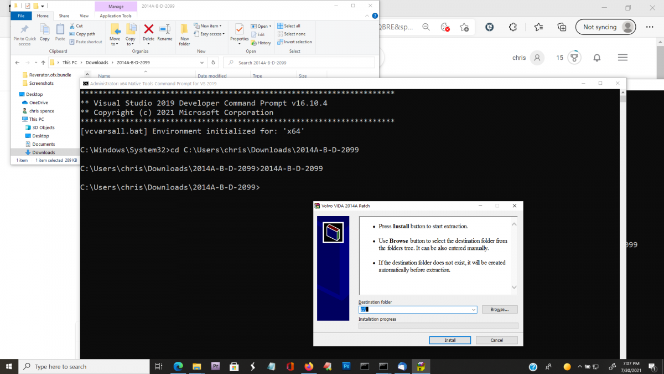The height and width of the screenshot is (374, 664).
Task: Click Invert selection in the ribbon
Action: (x=294, y=41)
